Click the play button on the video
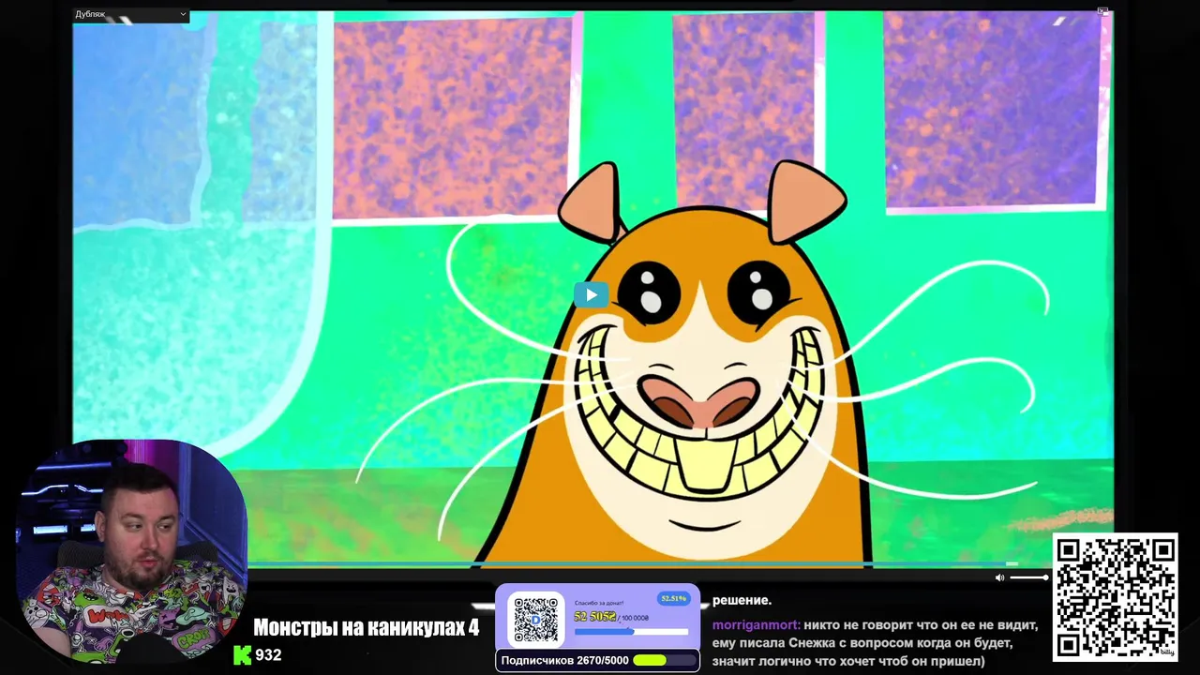Screen dimensions: 1200x675 (x=591, y=295)
